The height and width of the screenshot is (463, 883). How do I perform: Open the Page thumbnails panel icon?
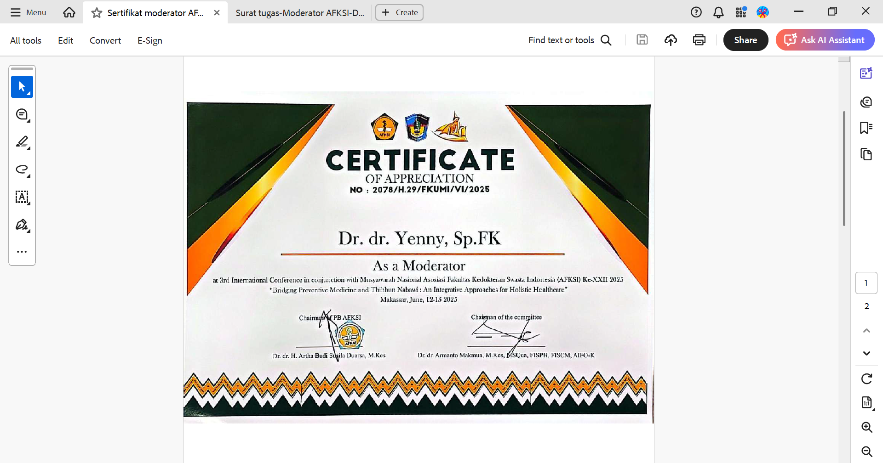click(x=866, y=154)
